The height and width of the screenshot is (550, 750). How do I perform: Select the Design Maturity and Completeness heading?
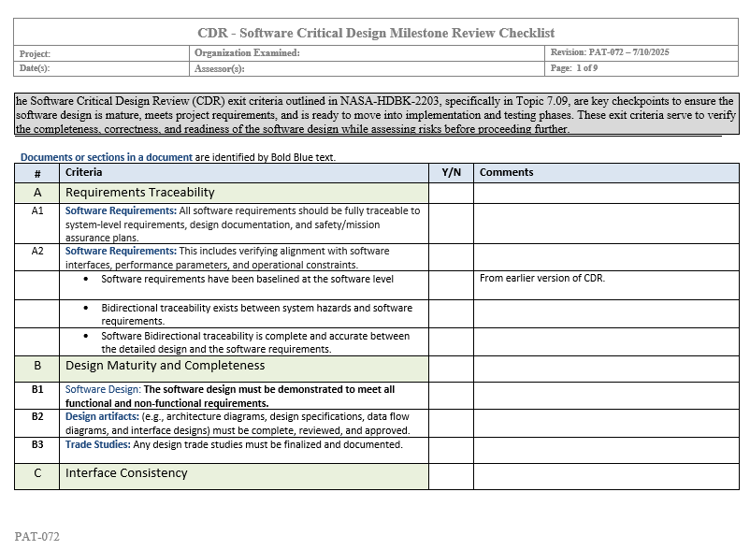click(165, 366)
